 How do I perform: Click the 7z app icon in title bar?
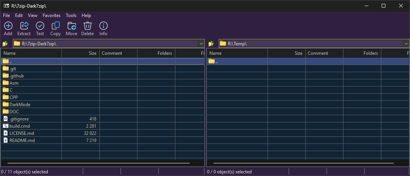[6, 6]
